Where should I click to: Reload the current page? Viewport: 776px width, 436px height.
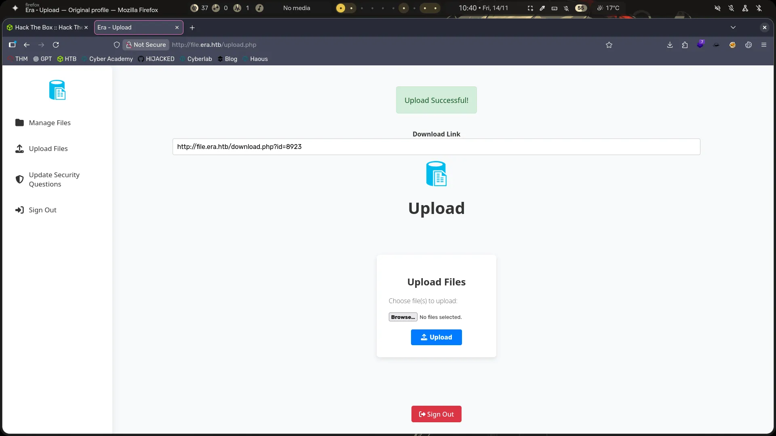tap(56, 45)
